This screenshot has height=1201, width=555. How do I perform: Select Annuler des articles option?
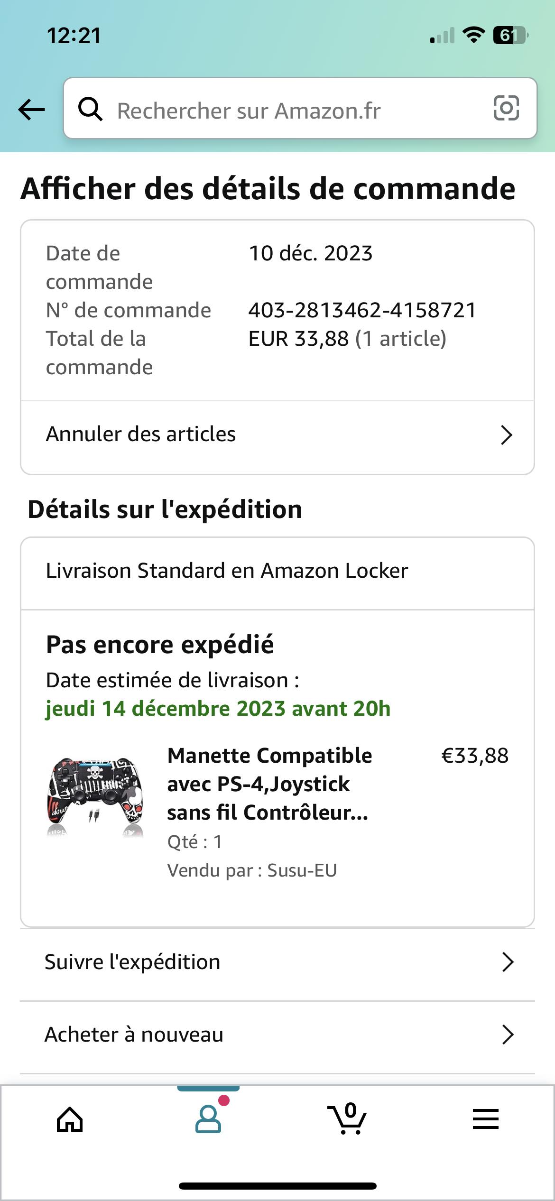(x=141, y=434)
